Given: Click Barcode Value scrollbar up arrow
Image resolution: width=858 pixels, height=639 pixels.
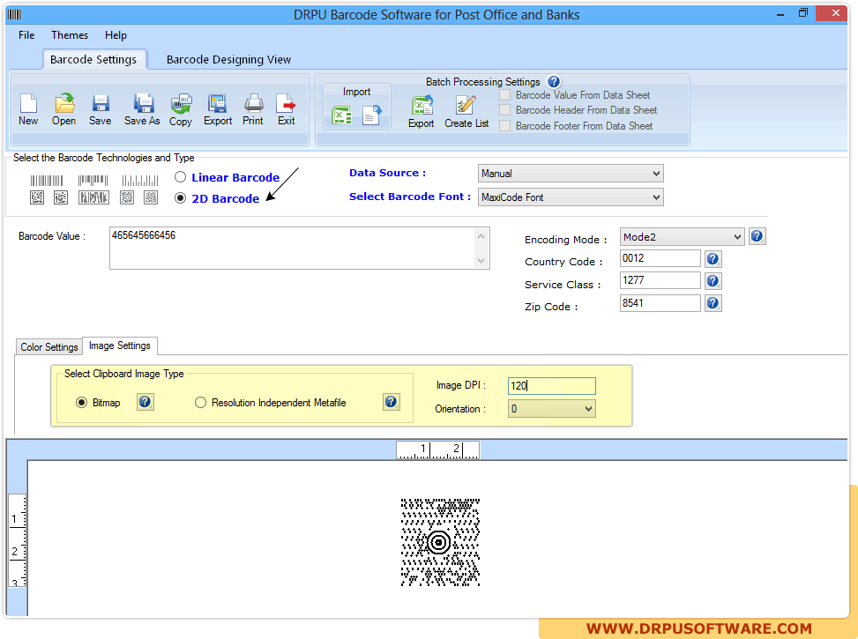Looking at the screenshot, I should point(481,236).
